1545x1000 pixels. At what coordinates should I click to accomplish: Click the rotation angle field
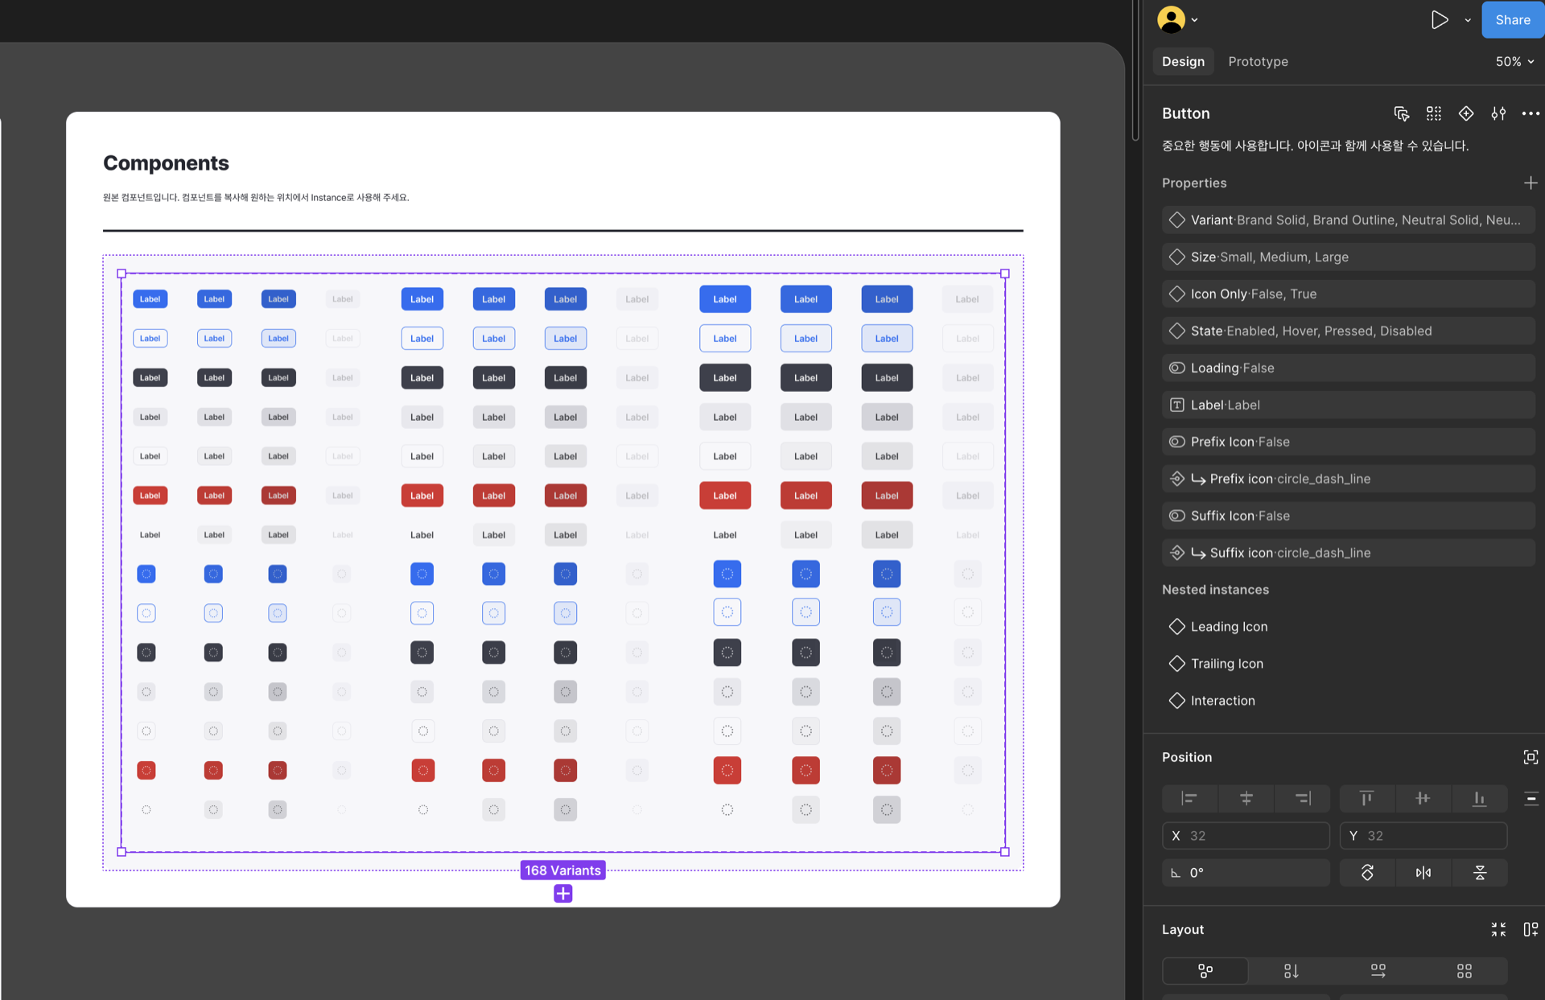[1246, 873]
